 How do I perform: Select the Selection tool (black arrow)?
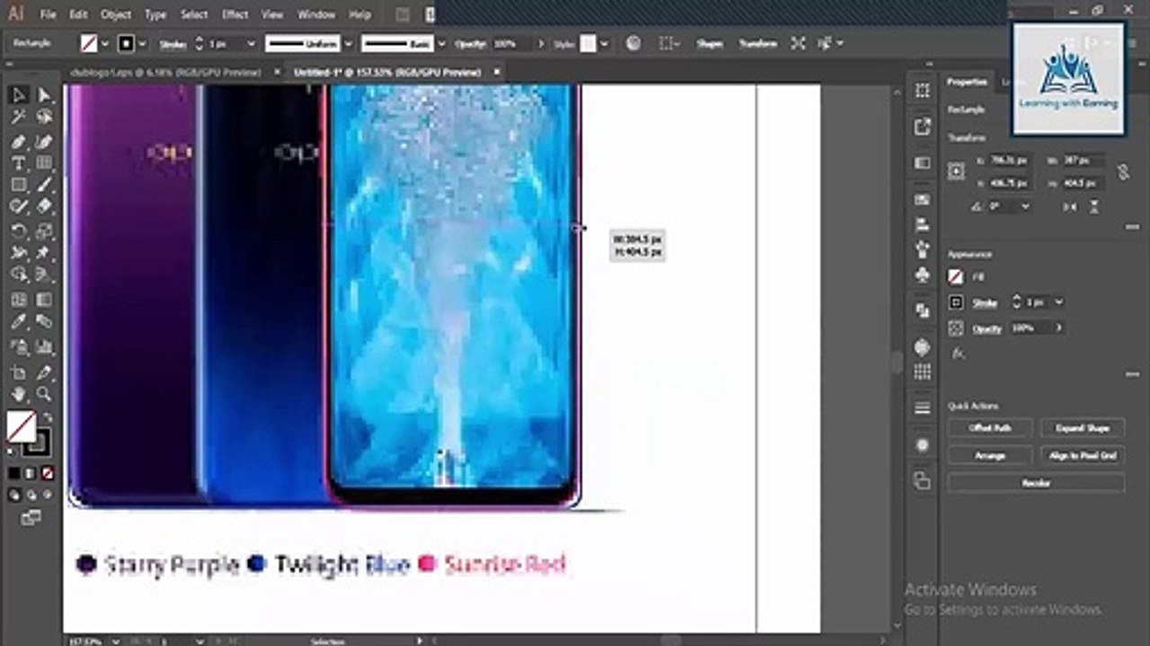click(19, 94)
